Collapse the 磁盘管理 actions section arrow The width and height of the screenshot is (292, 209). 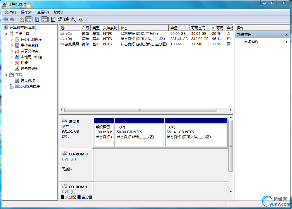pos(286,35)
